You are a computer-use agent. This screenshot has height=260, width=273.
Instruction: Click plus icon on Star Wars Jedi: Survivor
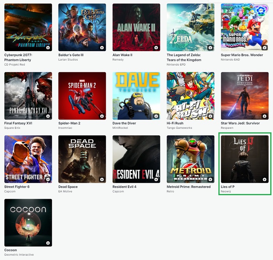pyautogui.click(x=264, y=116)
